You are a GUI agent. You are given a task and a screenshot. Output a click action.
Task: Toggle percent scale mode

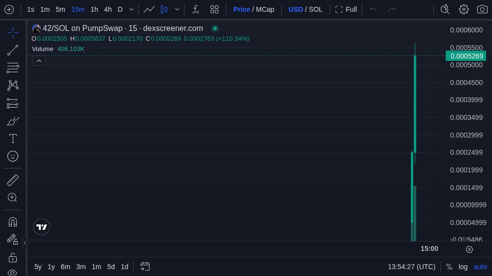click(x=449, y=267)
